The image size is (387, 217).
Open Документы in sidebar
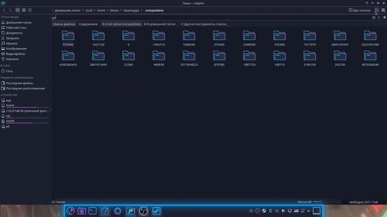point(25,33)
